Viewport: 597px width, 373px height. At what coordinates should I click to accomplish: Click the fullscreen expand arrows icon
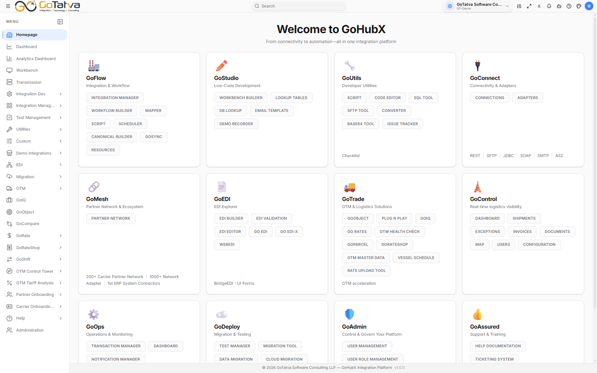coord(529,6)
